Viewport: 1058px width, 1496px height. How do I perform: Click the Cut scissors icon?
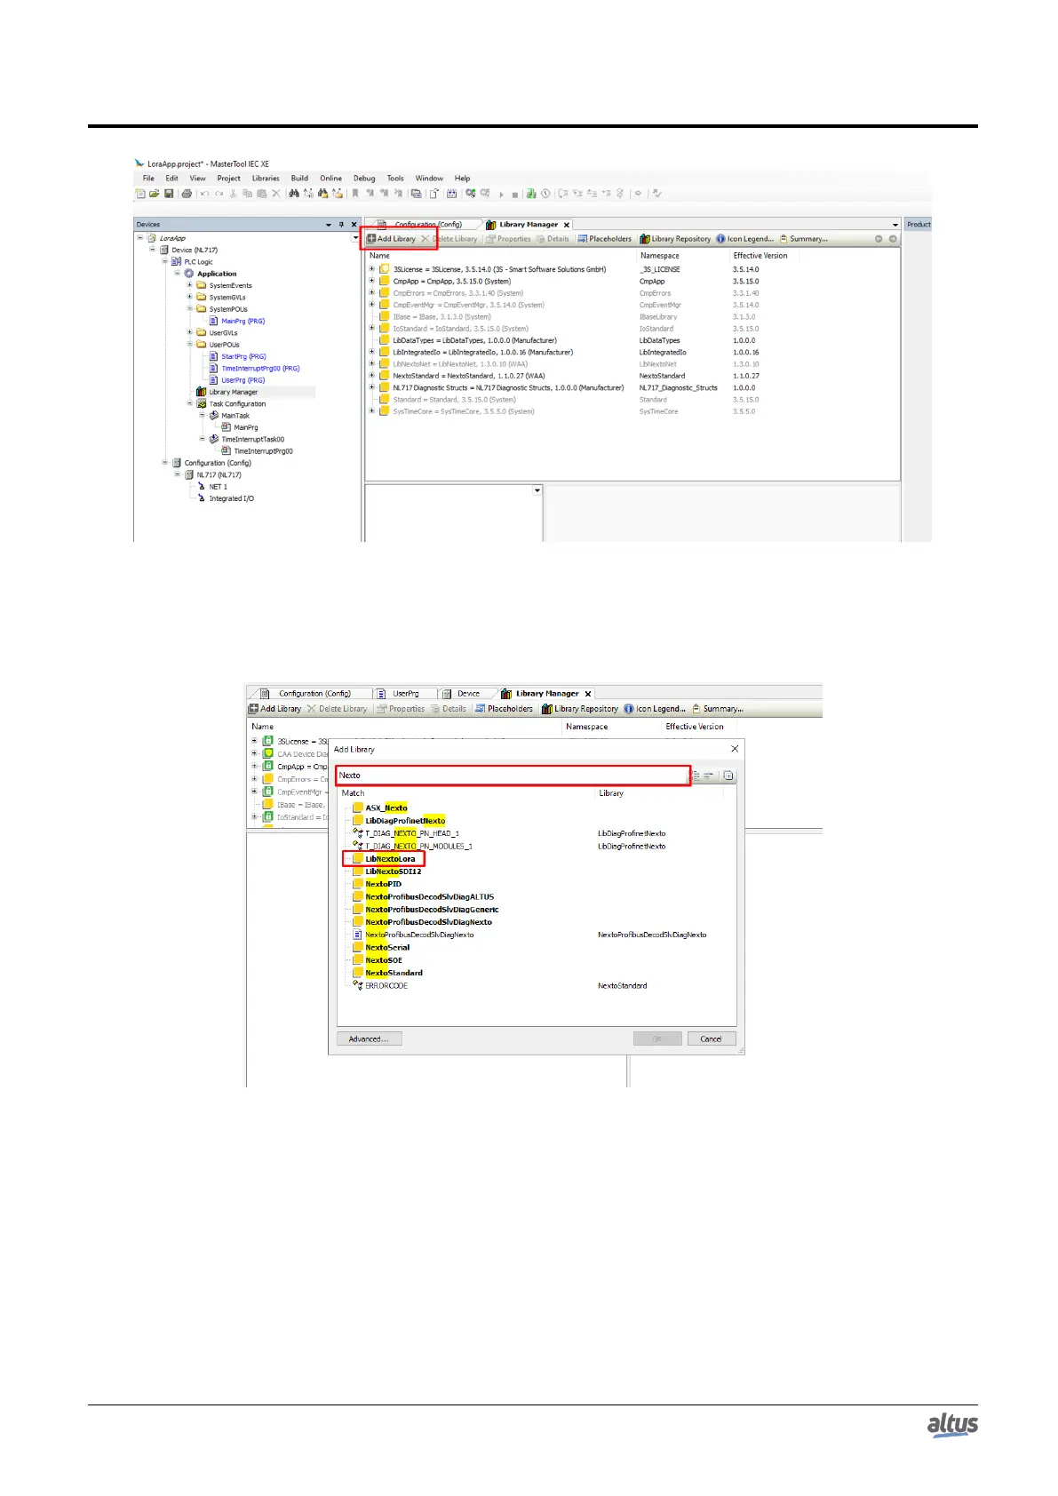pyautogui.click(x=234, y=194)
